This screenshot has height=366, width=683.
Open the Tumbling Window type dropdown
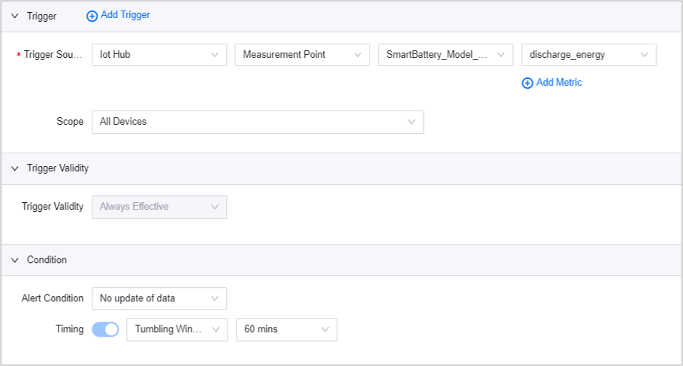(177, 329)
